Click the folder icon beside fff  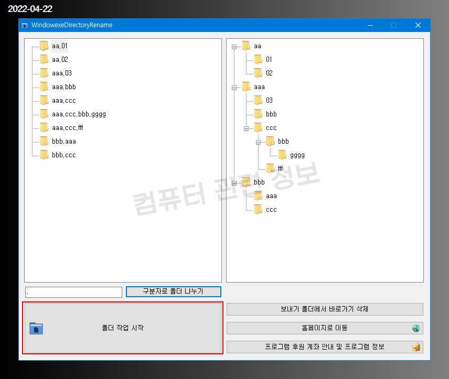[x=270, y=168]
